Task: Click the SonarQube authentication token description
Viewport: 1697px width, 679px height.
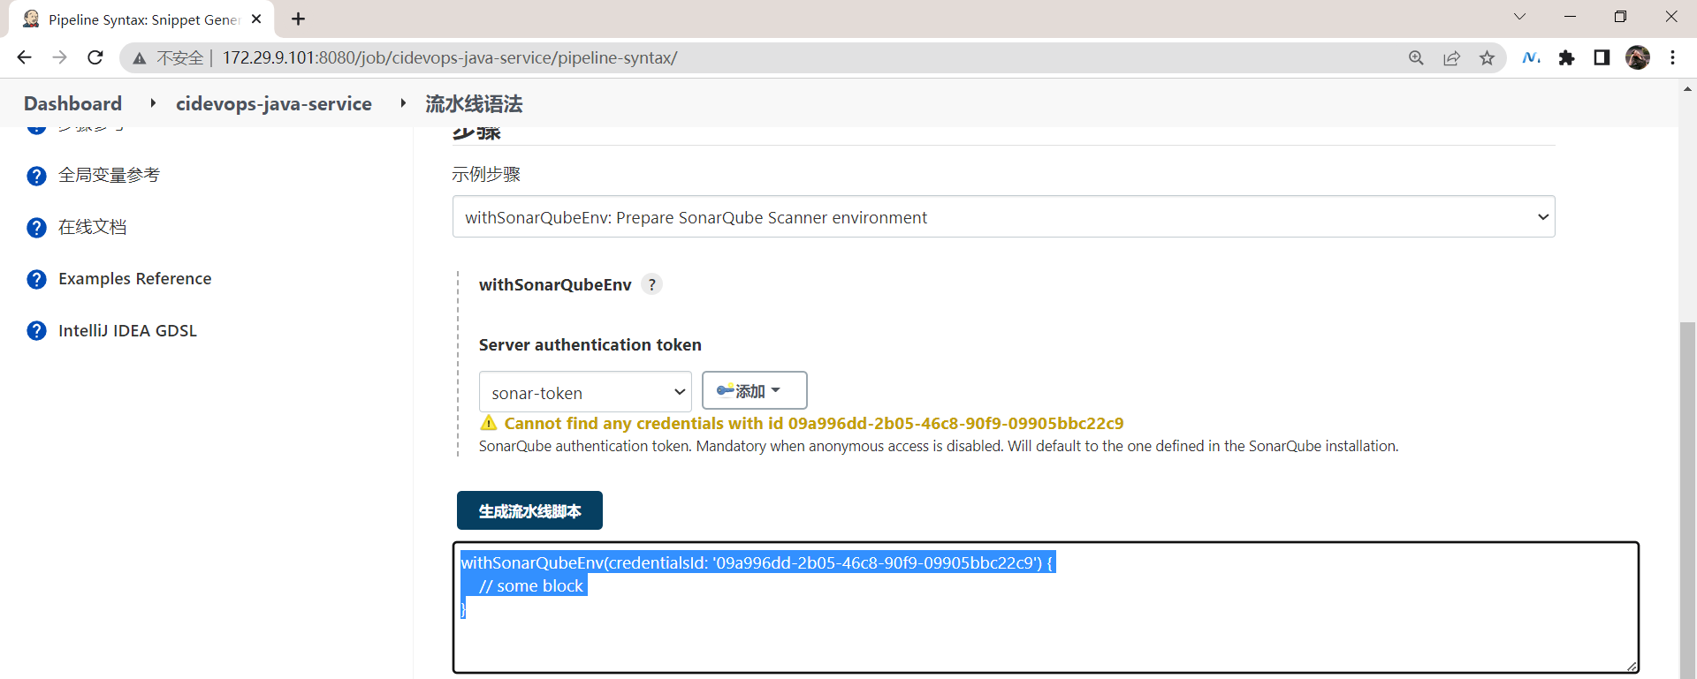Action: (x=939, y=446)
